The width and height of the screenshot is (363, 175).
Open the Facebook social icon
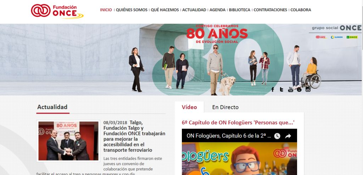click(x=273, y=89)
